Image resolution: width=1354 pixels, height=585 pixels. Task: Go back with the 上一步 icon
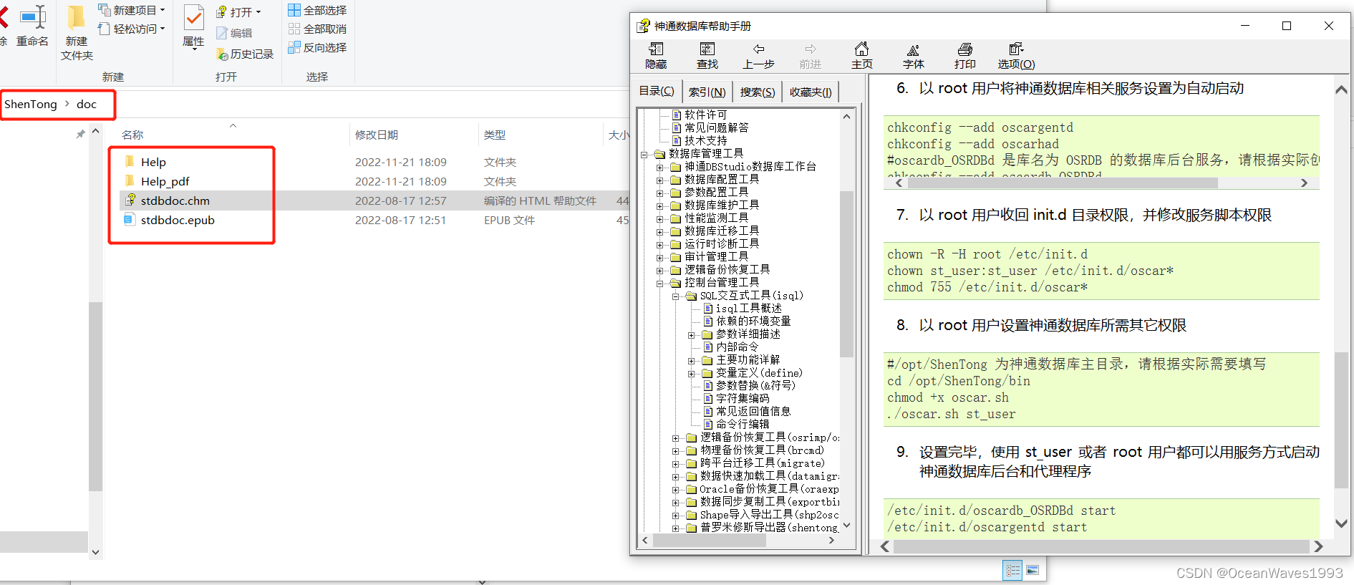pyautogui.click(x=758, y=55)
